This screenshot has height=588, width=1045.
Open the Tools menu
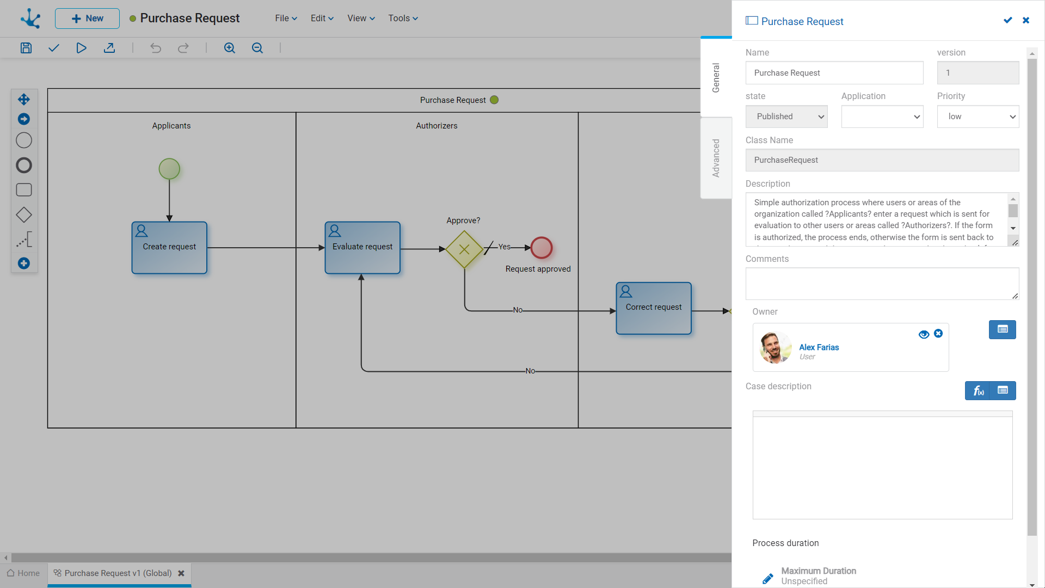pyautogui.click(x=403, y=18)
